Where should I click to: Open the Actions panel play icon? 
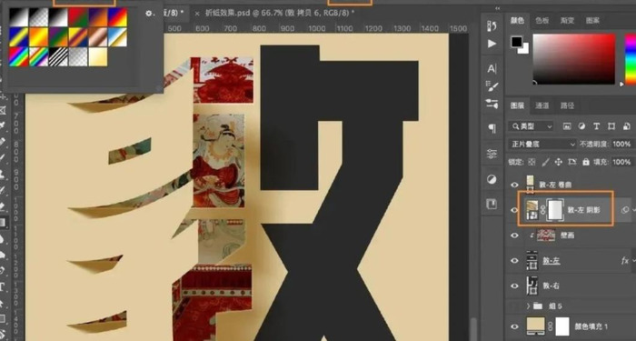492,44
